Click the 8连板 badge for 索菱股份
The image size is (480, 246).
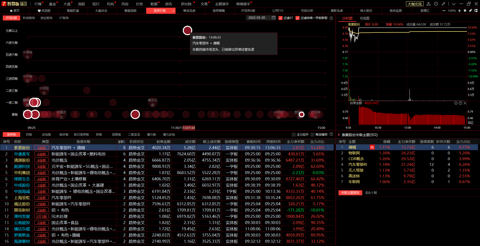pyautogui.click(x=41, y=148)
